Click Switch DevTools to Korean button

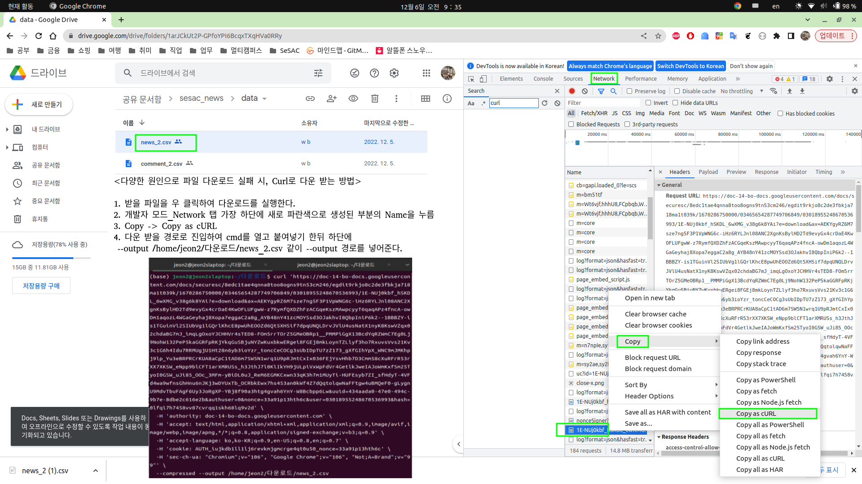point(690,66)
